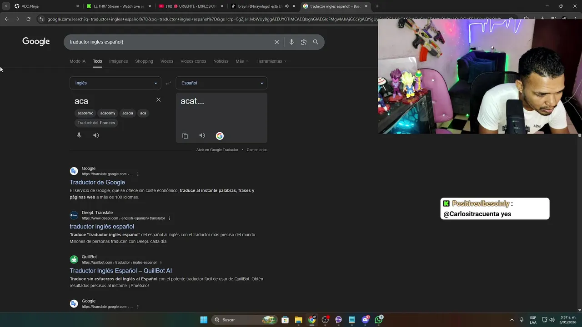Copy the Spanish translation
Screen dimensions: 582x327
[x=185, y=136]
